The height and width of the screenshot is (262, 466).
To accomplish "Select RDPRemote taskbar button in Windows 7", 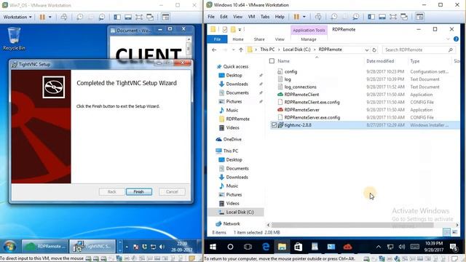I will (x=45, y=246).
